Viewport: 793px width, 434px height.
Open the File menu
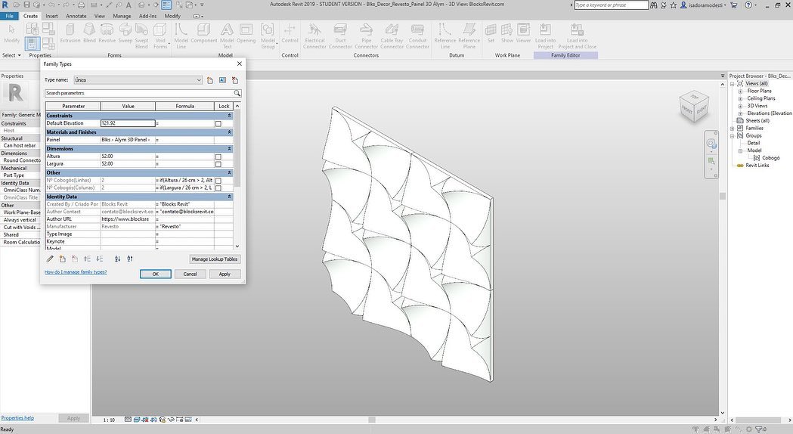(9, 16)
